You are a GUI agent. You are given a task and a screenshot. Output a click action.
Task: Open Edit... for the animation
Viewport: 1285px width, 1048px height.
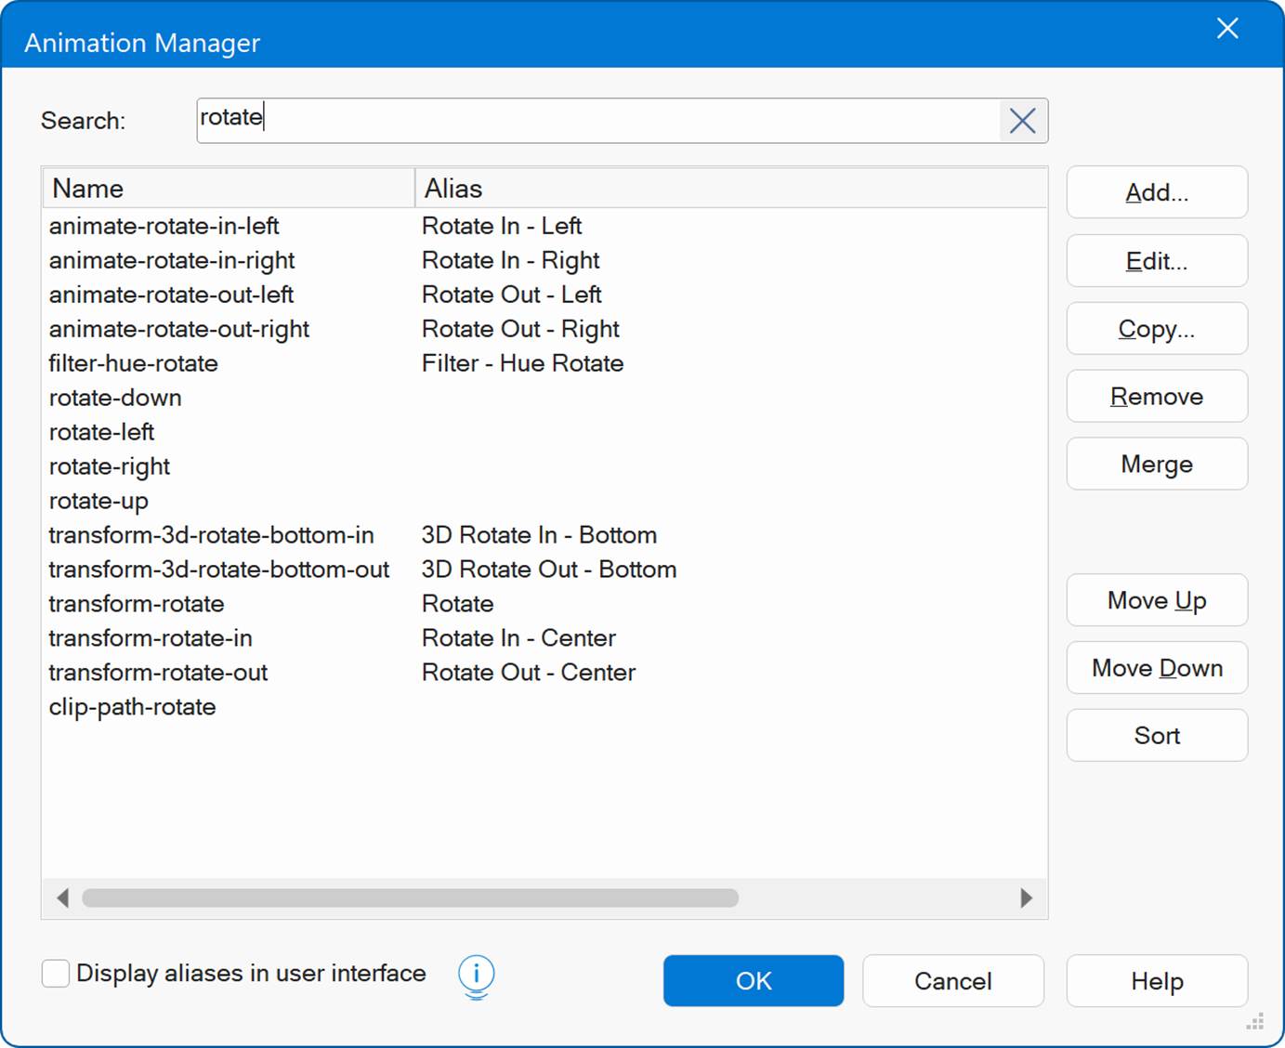click(x=1156, y=261)
